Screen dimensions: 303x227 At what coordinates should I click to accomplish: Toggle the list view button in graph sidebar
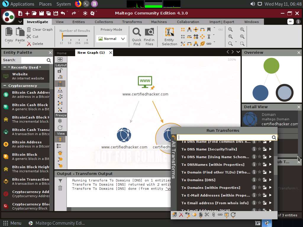pos(59,146)
